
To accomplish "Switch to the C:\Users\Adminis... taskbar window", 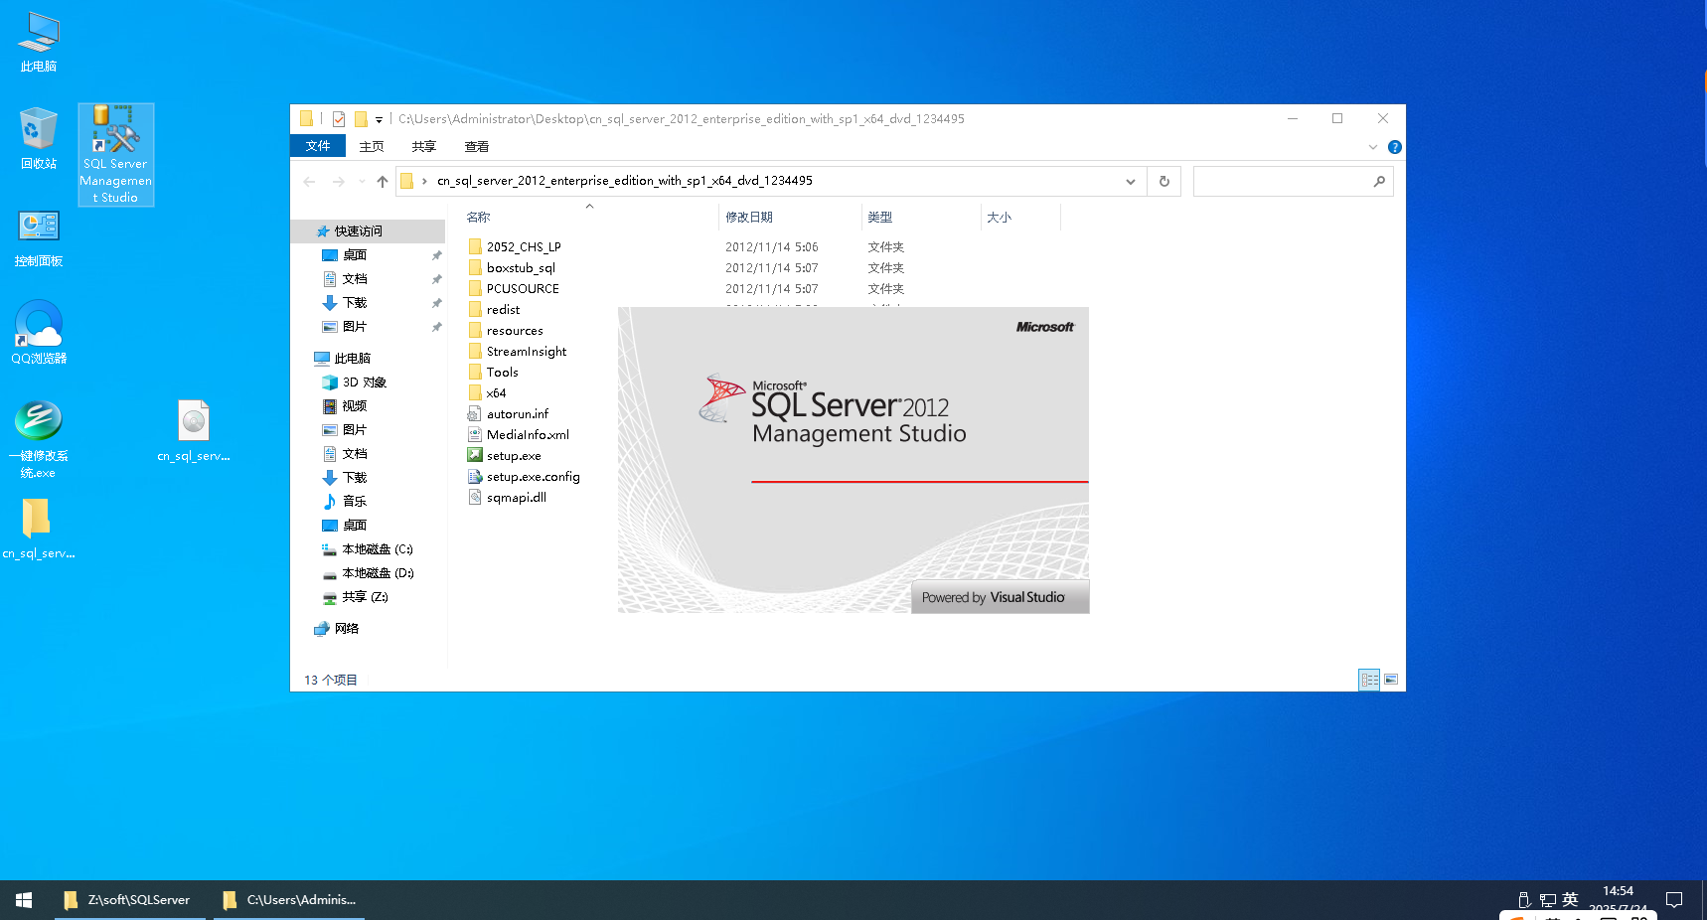I will point(289,900).
